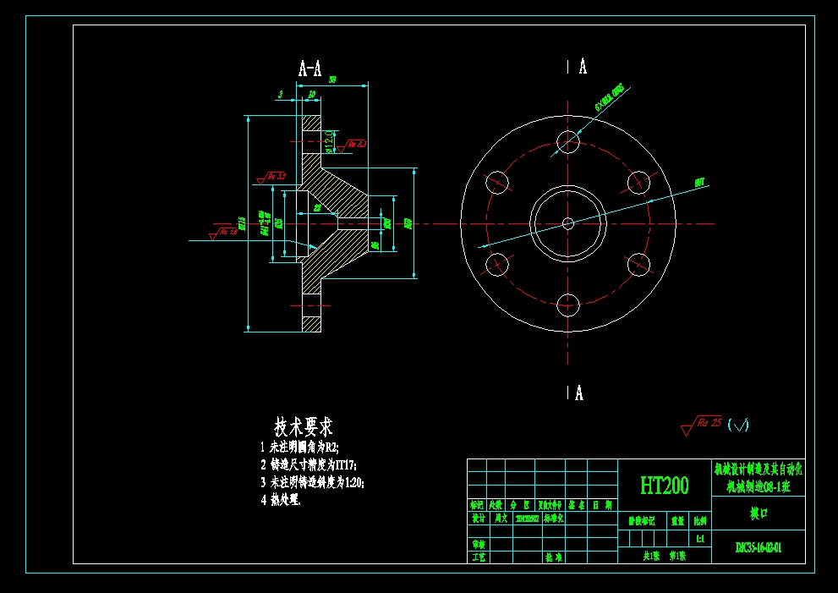Select the 3 step dimension text

[280, 96]
